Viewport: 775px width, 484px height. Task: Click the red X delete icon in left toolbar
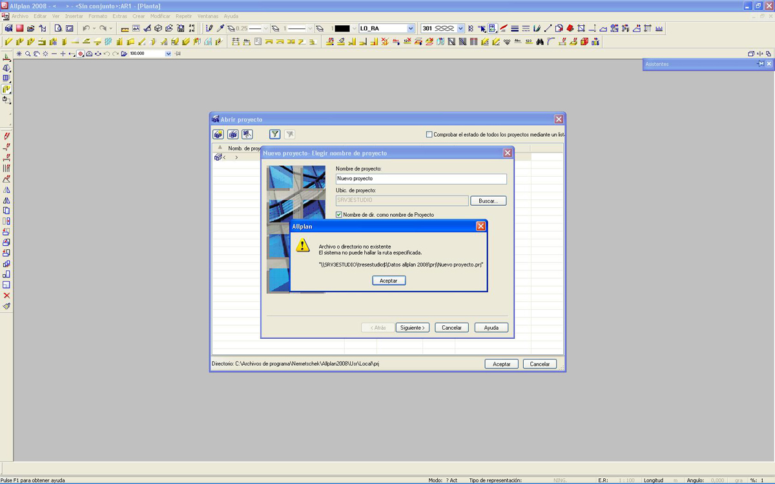tap(6, 296)
